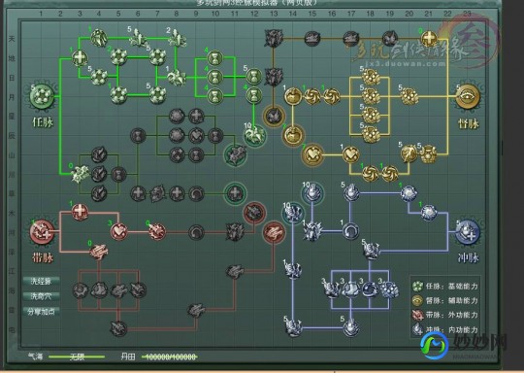Click the 洗经脉 button
This screenshot has height=373, width=524.
click(42, 281)
